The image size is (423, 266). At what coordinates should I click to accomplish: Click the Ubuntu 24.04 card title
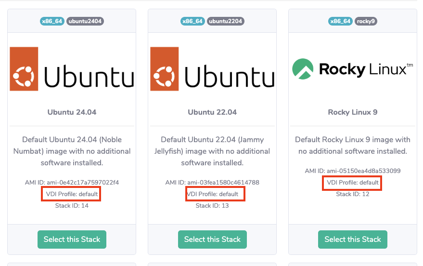(72, 112)
